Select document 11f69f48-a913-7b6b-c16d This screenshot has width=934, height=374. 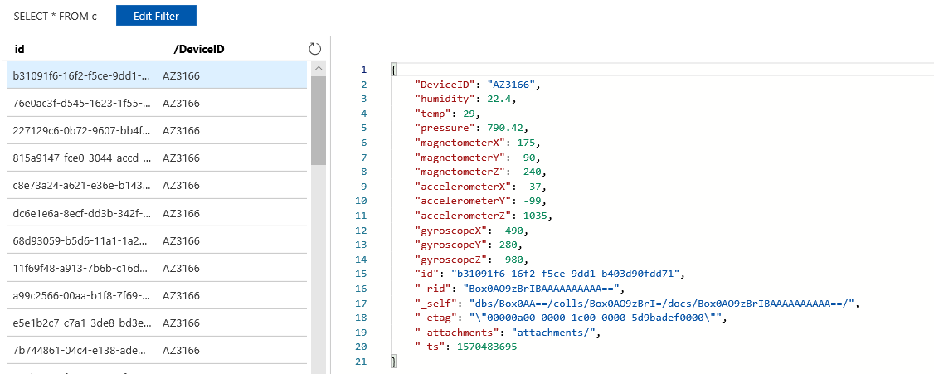click(x=158, y=268)
